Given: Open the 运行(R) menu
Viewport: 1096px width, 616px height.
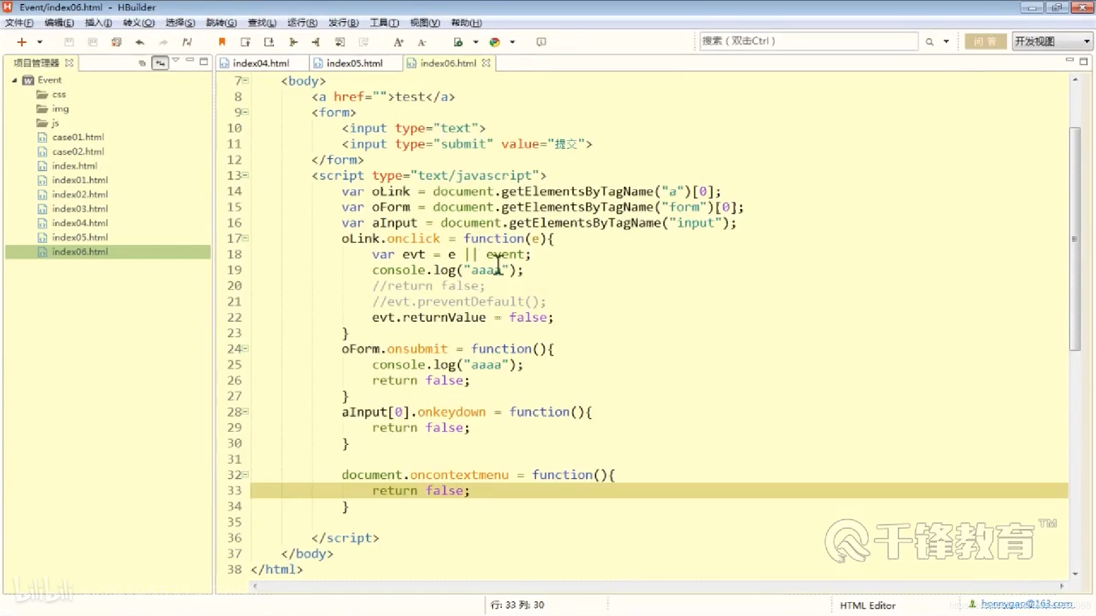Looking at the screenshot, I should 302,23.
